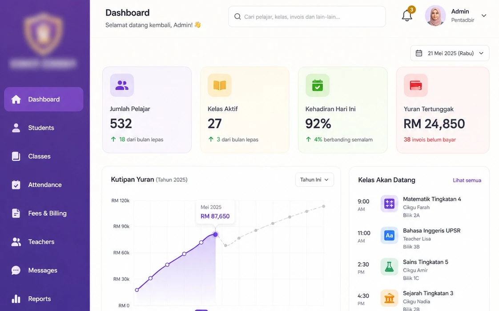Open the Yuran Tertunggak stat card
Viewport: 499px width, 311px height.
pos(443,110)
